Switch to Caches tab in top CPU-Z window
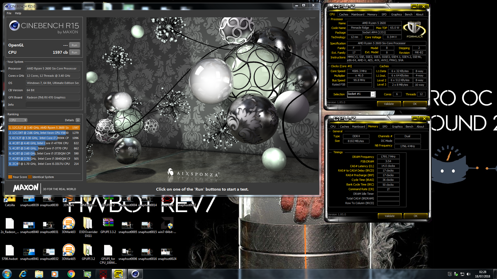Viewport: 497px width, 279px height. 343,14
